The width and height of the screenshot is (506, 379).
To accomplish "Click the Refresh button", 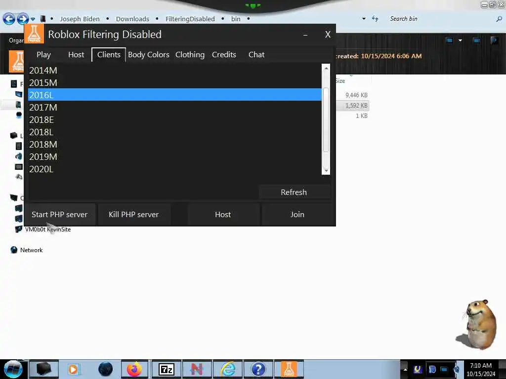I will (294, 192).
